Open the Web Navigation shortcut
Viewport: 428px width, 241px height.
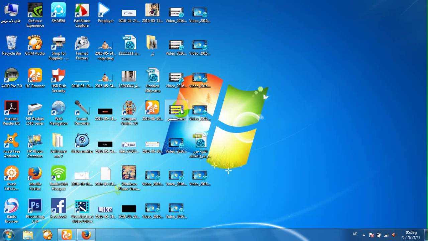(x=59, y=113)
